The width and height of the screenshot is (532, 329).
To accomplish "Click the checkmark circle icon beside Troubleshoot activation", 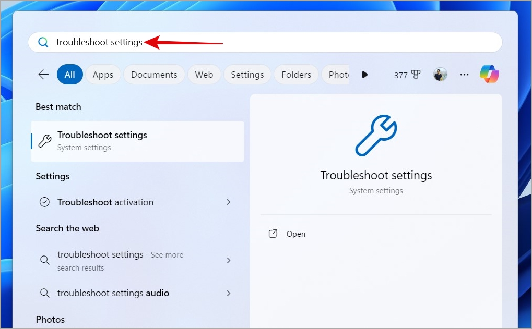I will [45, 202].
